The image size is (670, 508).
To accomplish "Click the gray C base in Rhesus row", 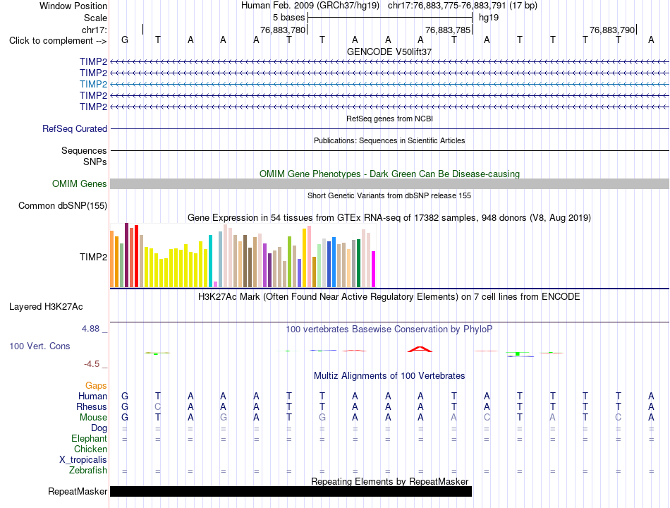I will [x=158, y=406].
